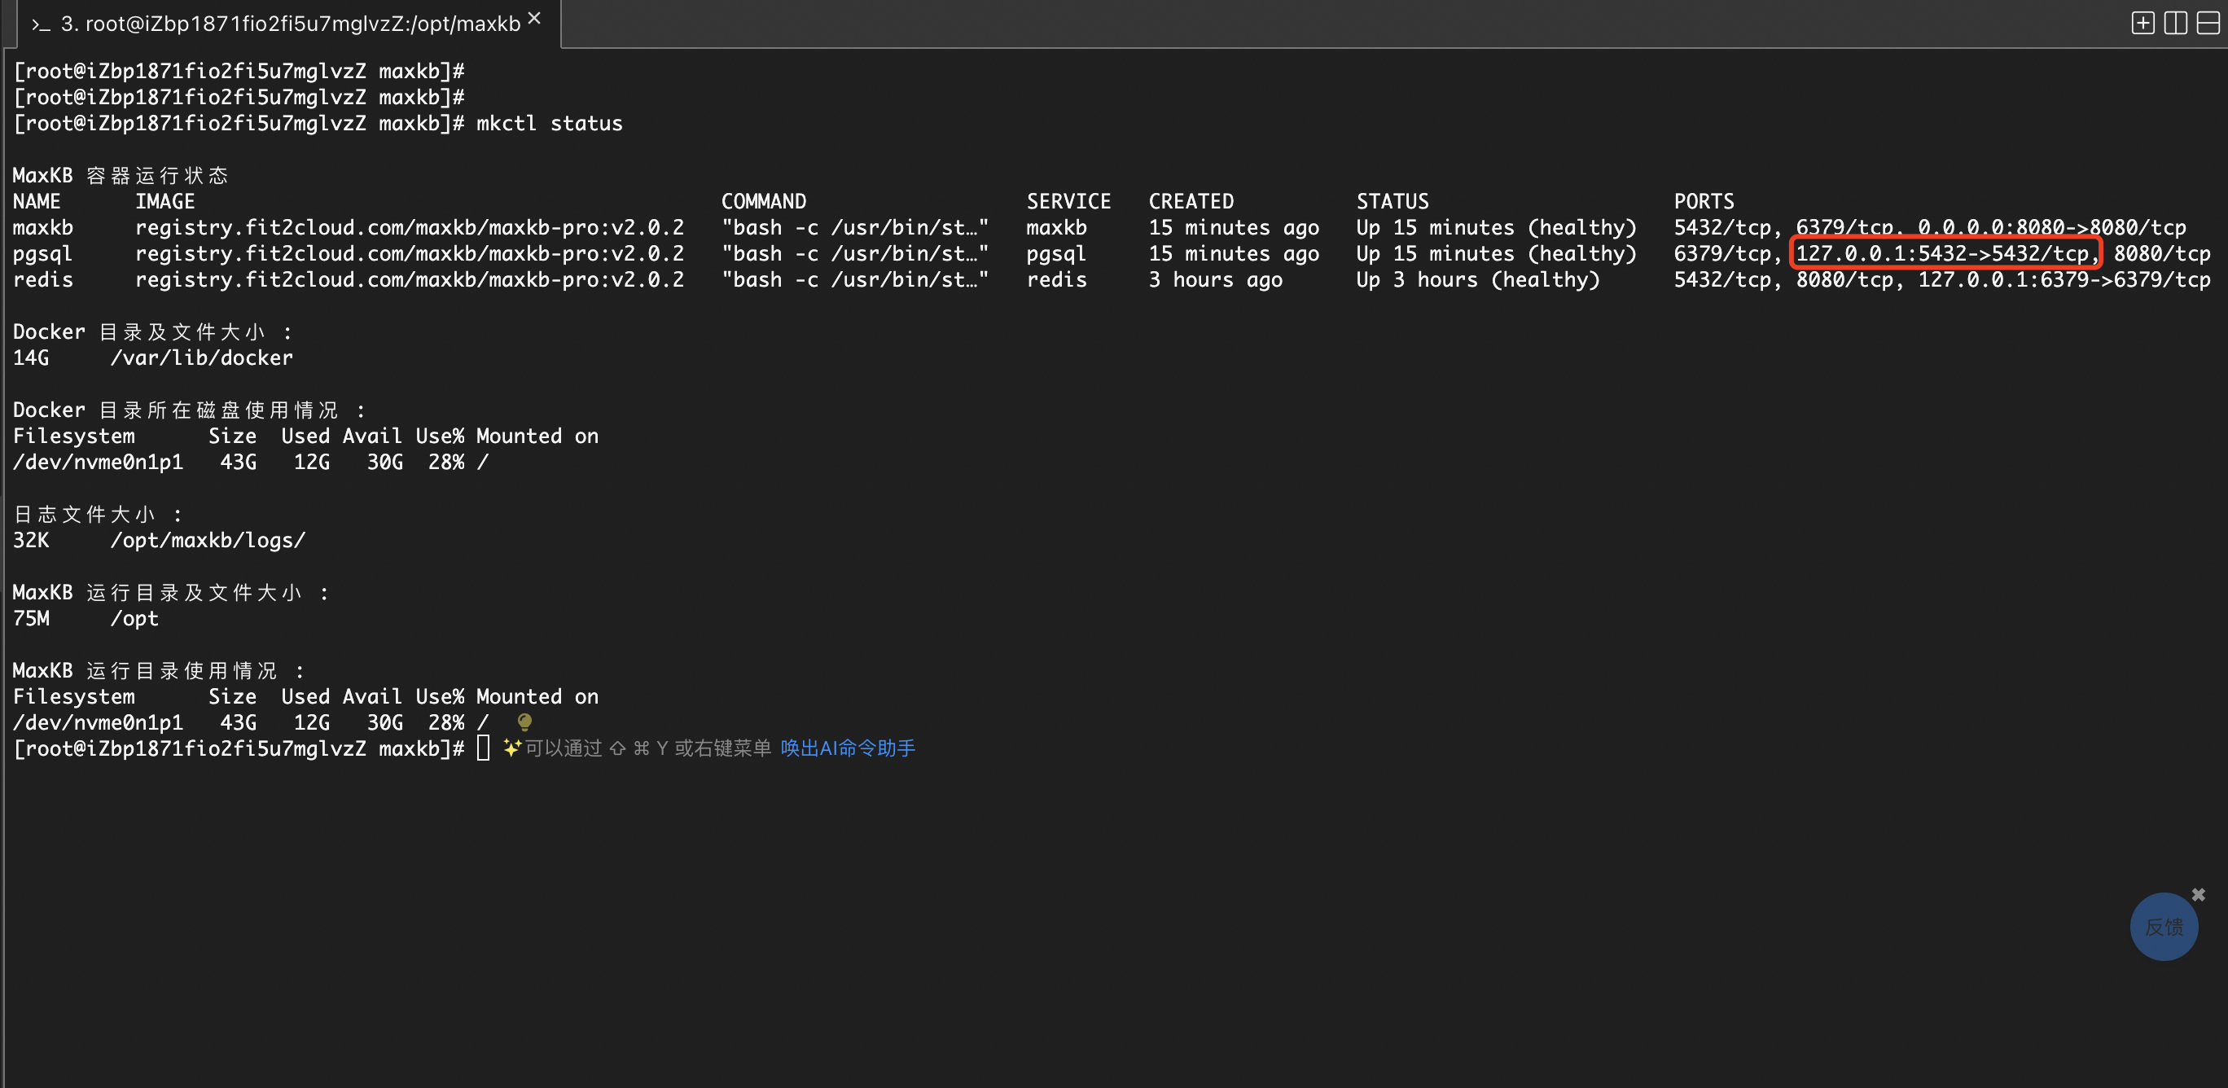Click the sparkle icon beside the AI hint
Screen dimensions: 2228x1088
point(511,748)
